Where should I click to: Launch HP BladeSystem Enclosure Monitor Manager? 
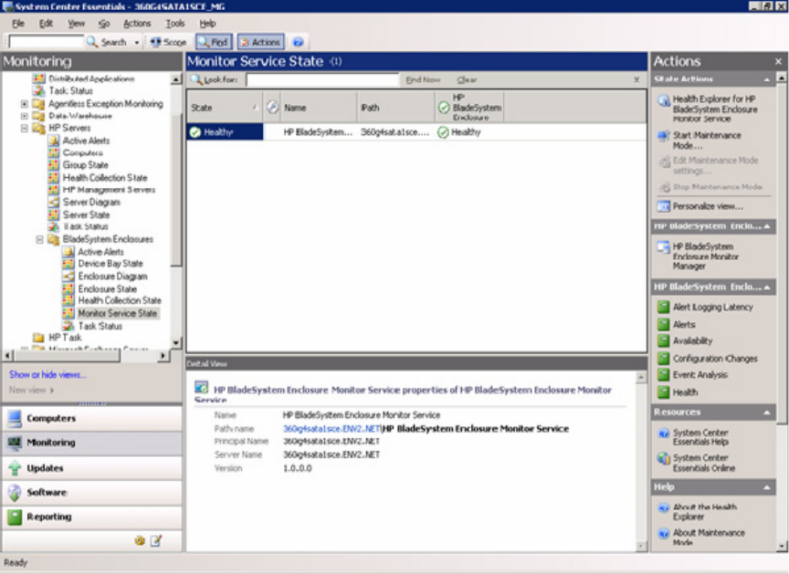[702, 256]
